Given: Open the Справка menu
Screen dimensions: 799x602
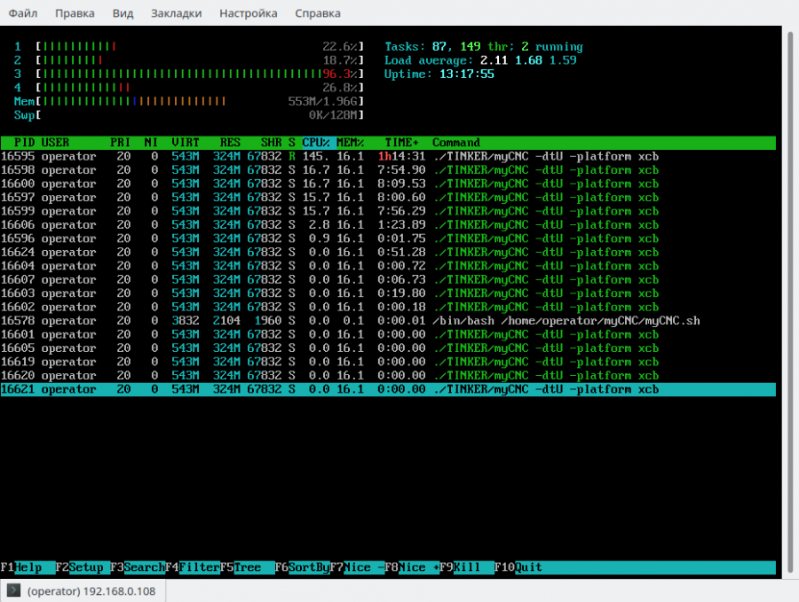Looking at the screenshot, I should click(318, 13).
